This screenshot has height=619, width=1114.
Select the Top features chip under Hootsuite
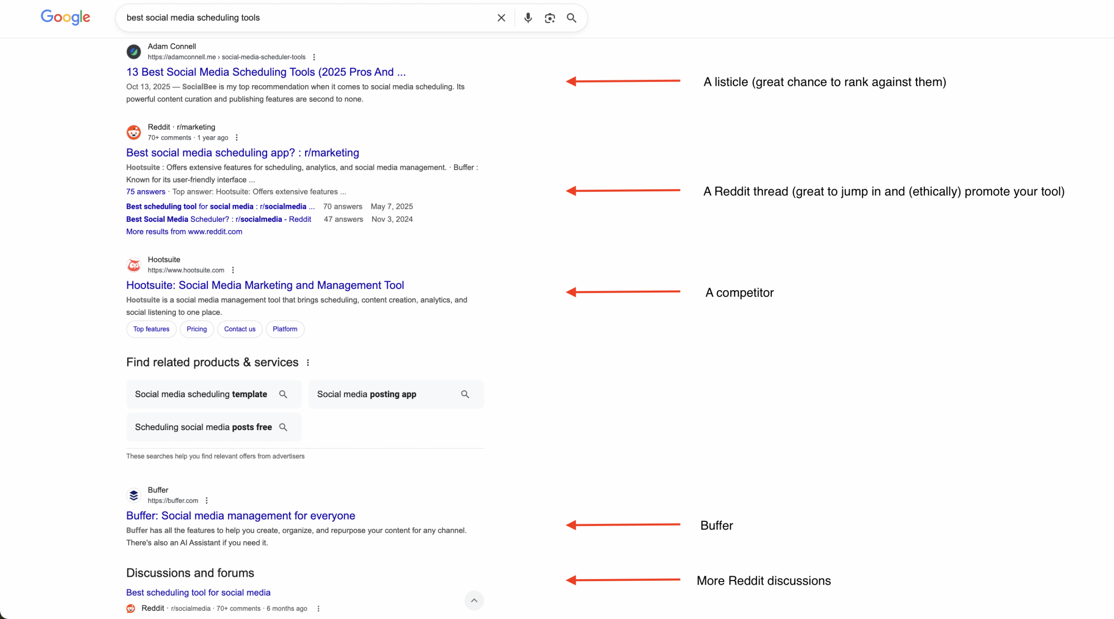point(151,329)
